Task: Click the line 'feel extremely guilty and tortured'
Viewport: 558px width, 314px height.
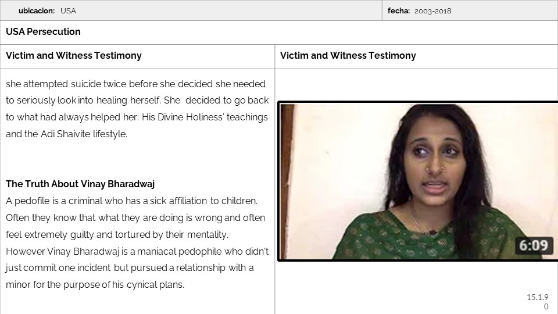Action: click(117, 234)
